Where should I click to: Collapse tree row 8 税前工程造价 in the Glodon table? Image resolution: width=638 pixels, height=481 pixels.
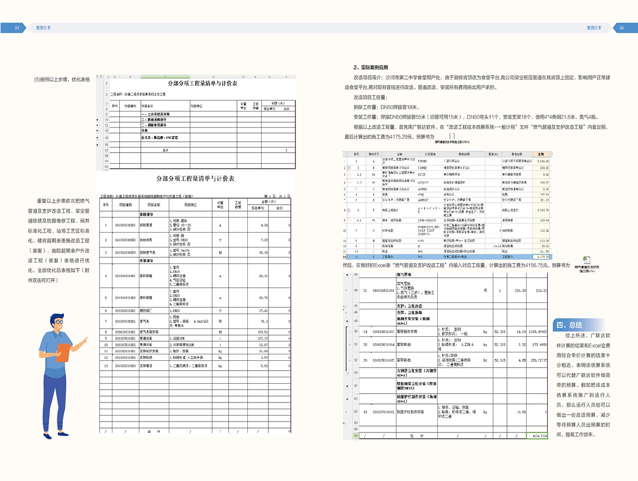[349, 210]
